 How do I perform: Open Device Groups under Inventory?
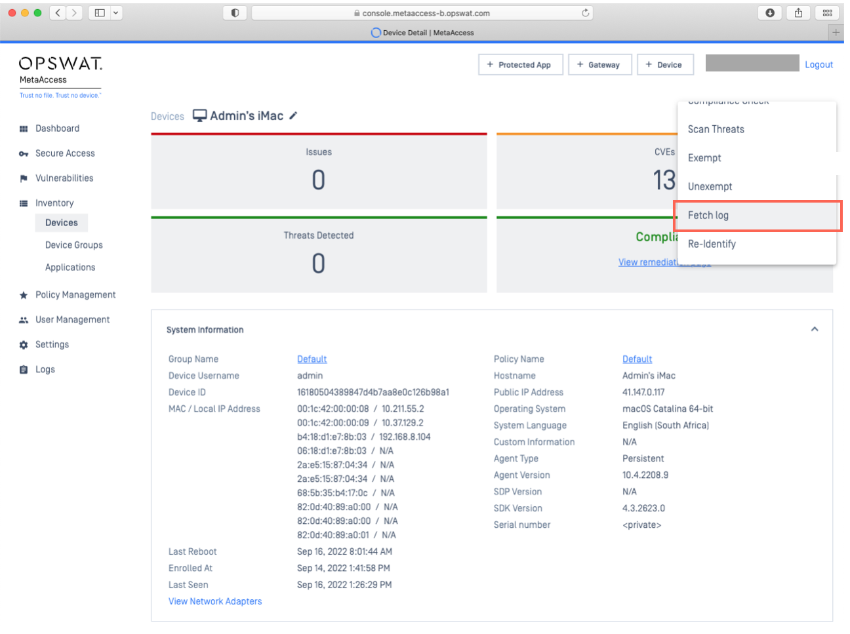74,245
